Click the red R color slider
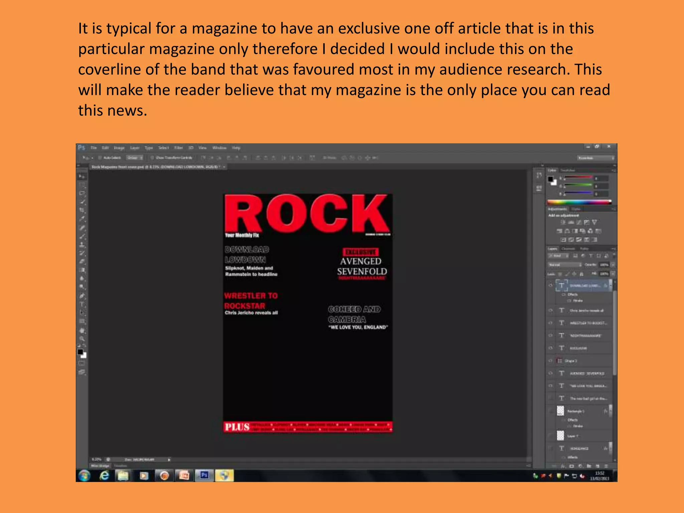684x513 pixels. 578,178
